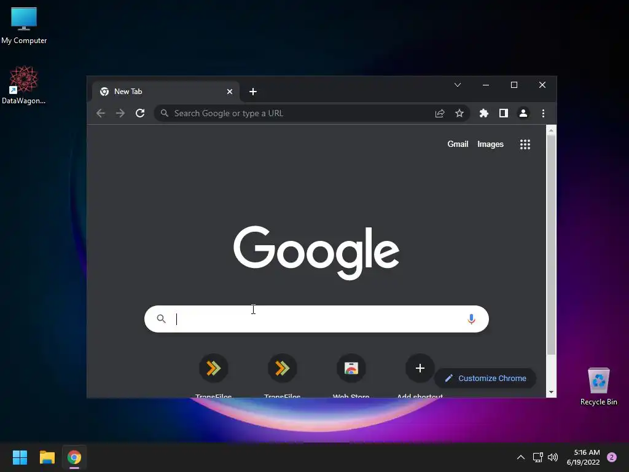Go back using Chrome's back arrow

pyautogui.click(x=101, y=113)
